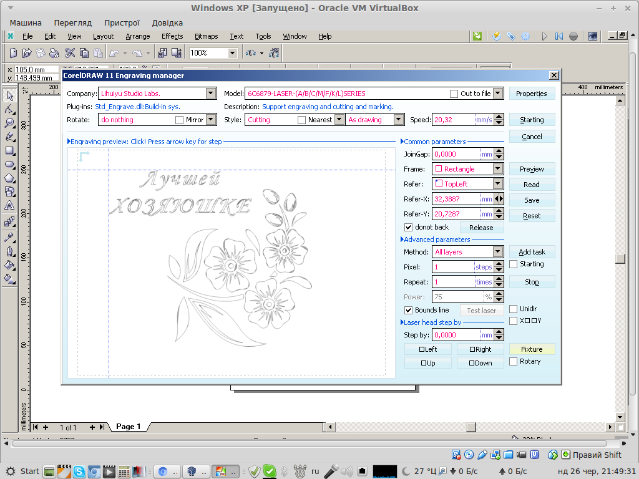Image resolution: width=639 pixels, height=479 pixels.
Task: Select the Text tool
Action: (x=10, y=206)
